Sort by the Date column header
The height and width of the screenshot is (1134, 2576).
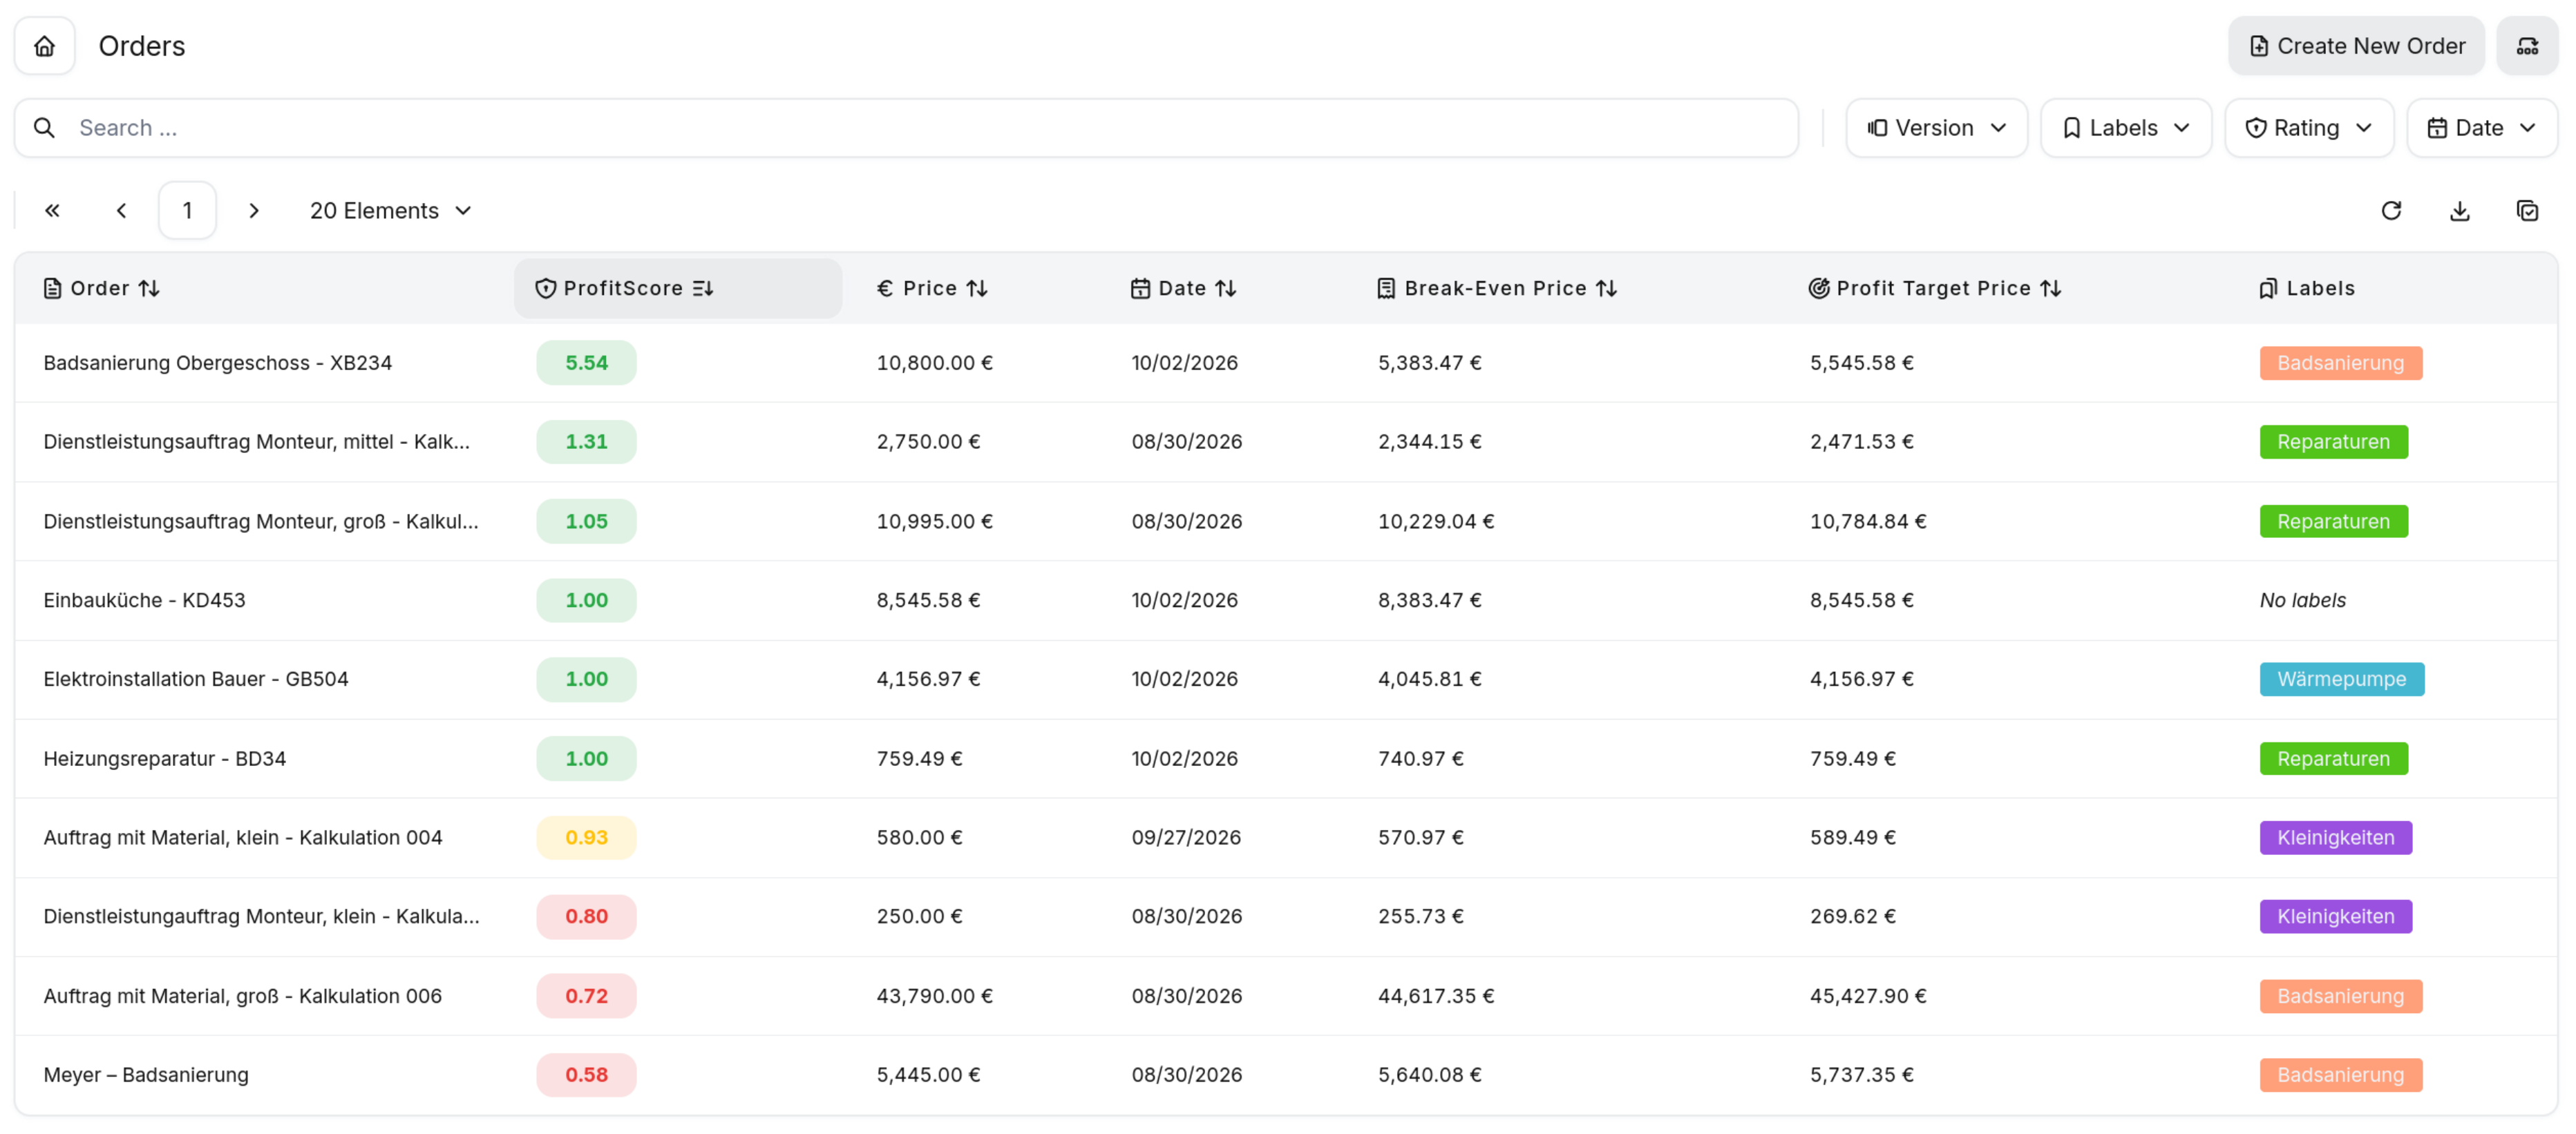point(1183,289)
